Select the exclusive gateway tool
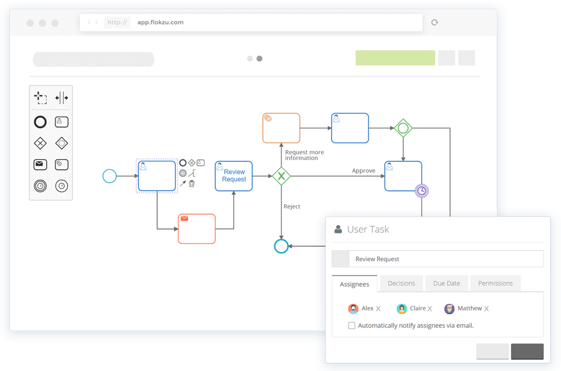The width and height of the screenshot is (561, 371). coord(40,143)
